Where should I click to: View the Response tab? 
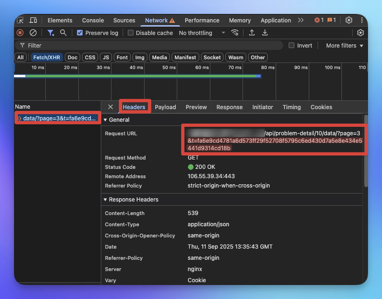229,107
